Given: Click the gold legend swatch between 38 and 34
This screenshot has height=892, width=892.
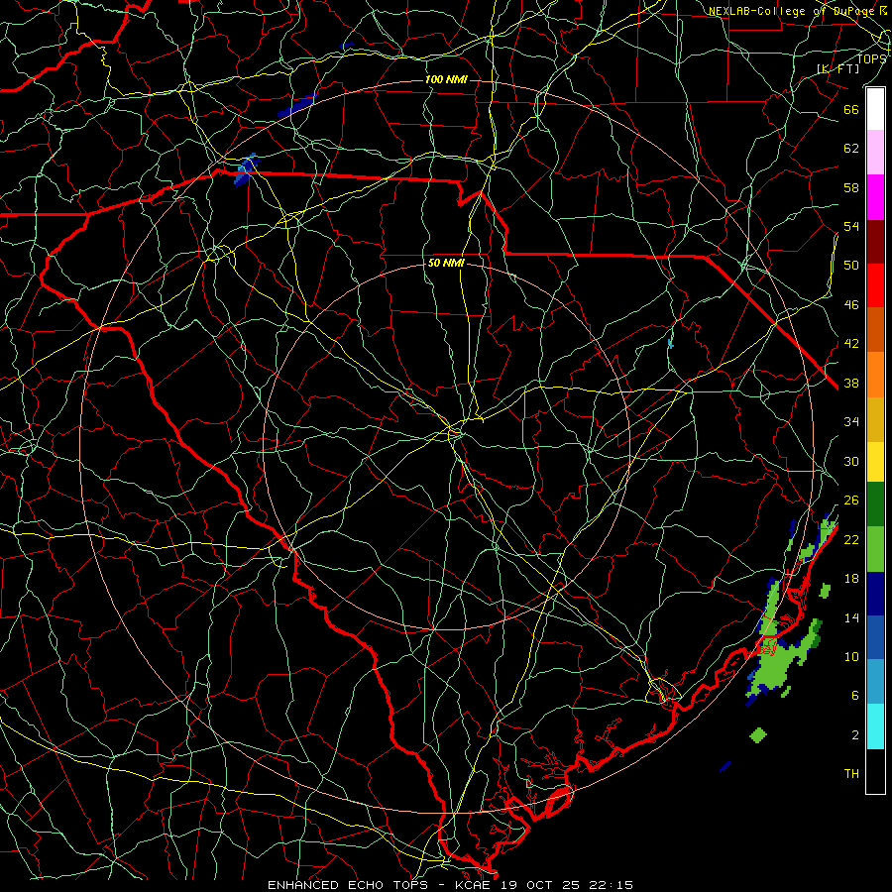Looking at the screenshot, I should 875,419.
